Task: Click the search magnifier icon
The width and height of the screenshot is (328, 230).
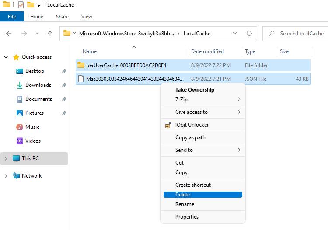Action: click(x=272, y=34)
